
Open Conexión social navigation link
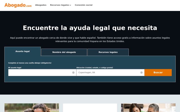[x=83, y=5]
